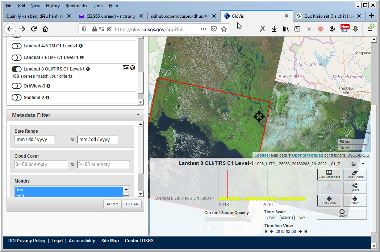The image size is (380, 252).
Task: Open the Firefox downloads arrow
Action: 274,29
